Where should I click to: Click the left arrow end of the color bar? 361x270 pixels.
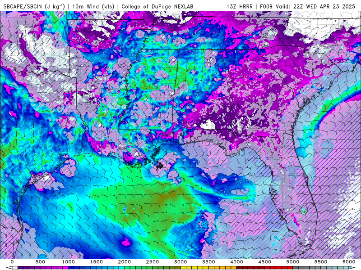click(9, 267)
